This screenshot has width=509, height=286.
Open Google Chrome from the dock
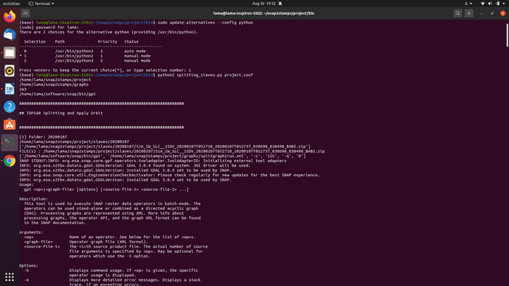[10, 161]
